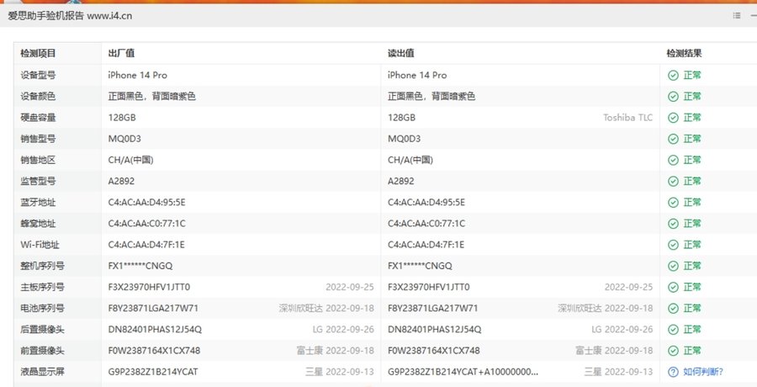Click C4:AC:AA:D4:7F:1E in 出厂值 column

pyautogui.click(x=146, y=245)
